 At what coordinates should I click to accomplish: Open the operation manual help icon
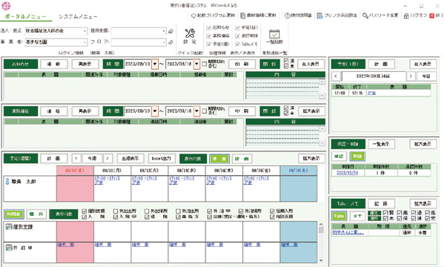point(287,16)
